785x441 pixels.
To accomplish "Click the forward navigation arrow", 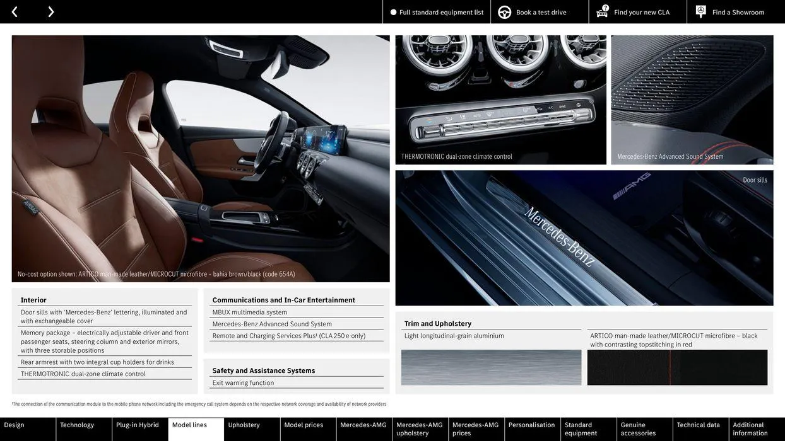I will [x=49, y=11].
